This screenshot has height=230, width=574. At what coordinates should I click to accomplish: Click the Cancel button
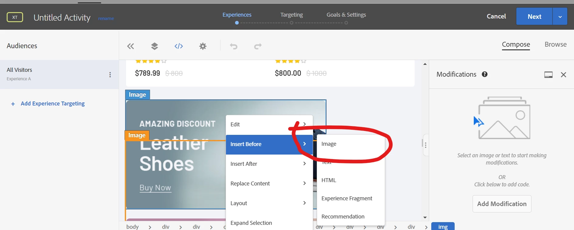point(496,16)
